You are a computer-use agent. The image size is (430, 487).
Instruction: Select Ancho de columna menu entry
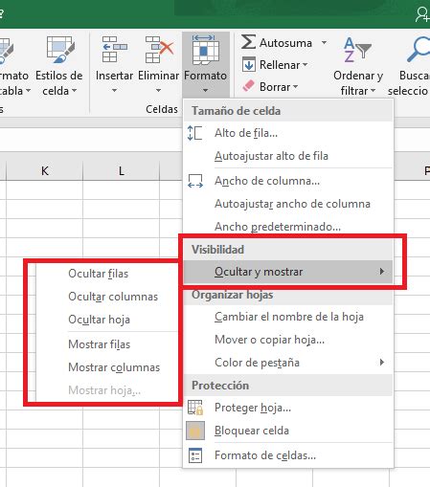pos(288,181)
